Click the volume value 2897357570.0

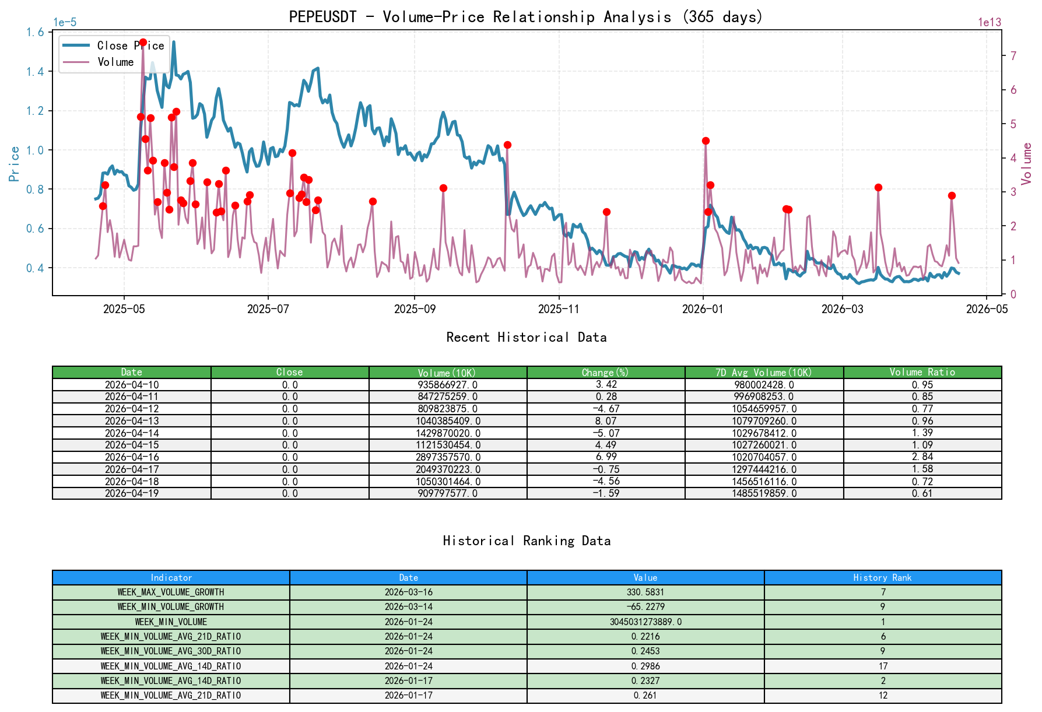[x=448, y=457]
